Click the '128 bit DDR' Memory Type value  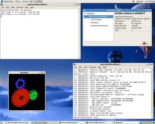pyautogui.click(x=136, y=28)
